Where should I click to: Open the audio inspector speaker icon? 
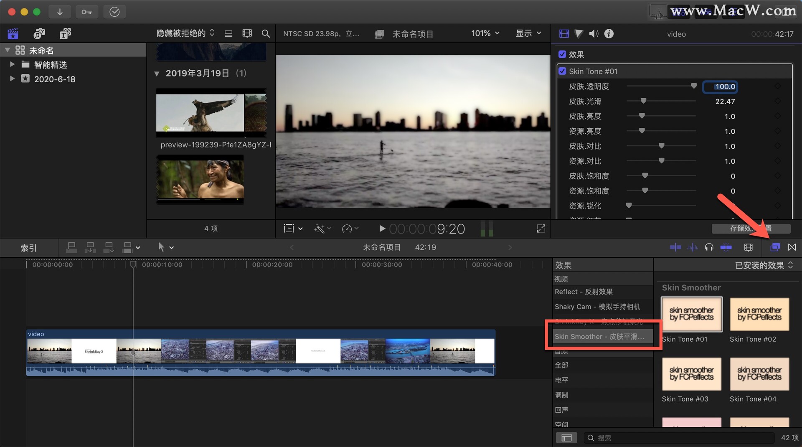coord(594,33)
